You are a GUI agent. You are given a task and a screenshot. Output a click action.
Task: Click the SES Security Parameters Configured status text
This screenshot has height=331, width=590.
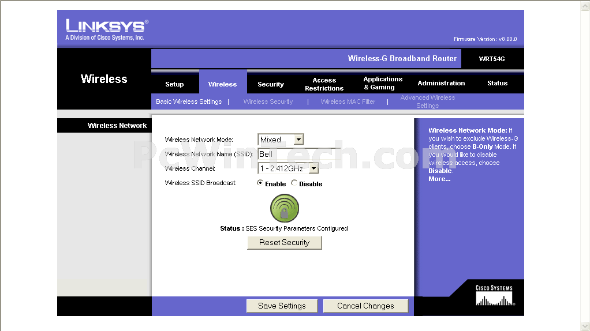297,228
